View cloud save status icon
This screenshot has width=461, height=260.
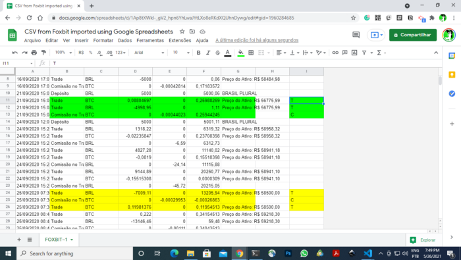202,32
